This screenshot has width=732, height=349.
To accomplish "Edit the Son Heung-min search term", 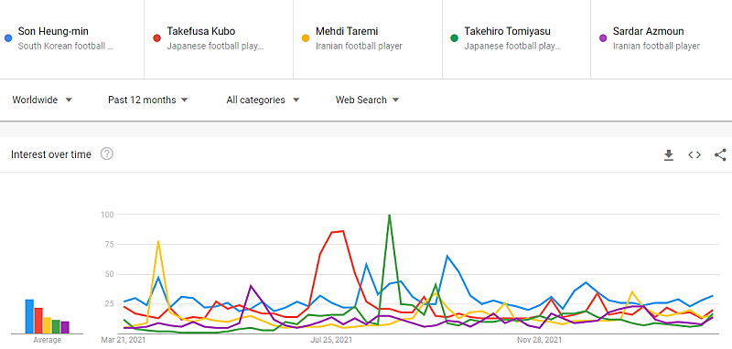I will click(53, 32).
